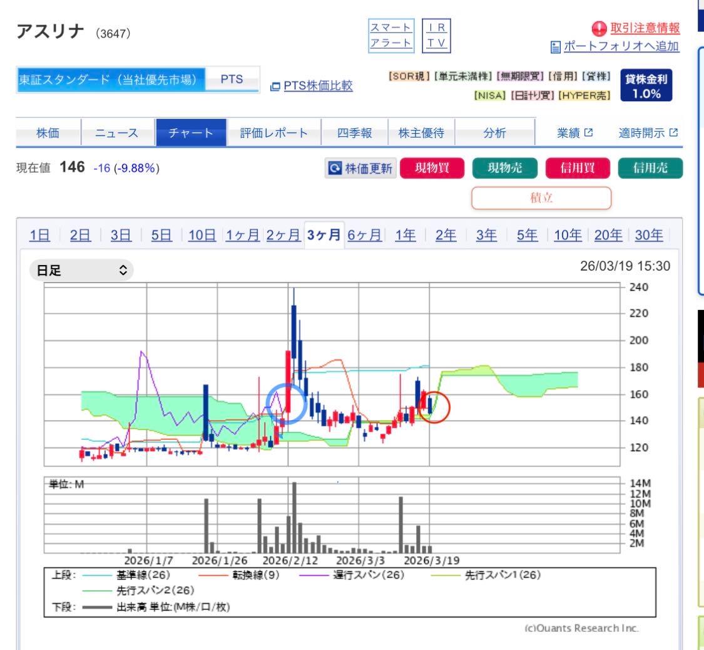This screenshot has width=704, height=650.
Task: Open the PTS株価比較 comparison page
Action: pyautogui.click(x=317, y=86)
